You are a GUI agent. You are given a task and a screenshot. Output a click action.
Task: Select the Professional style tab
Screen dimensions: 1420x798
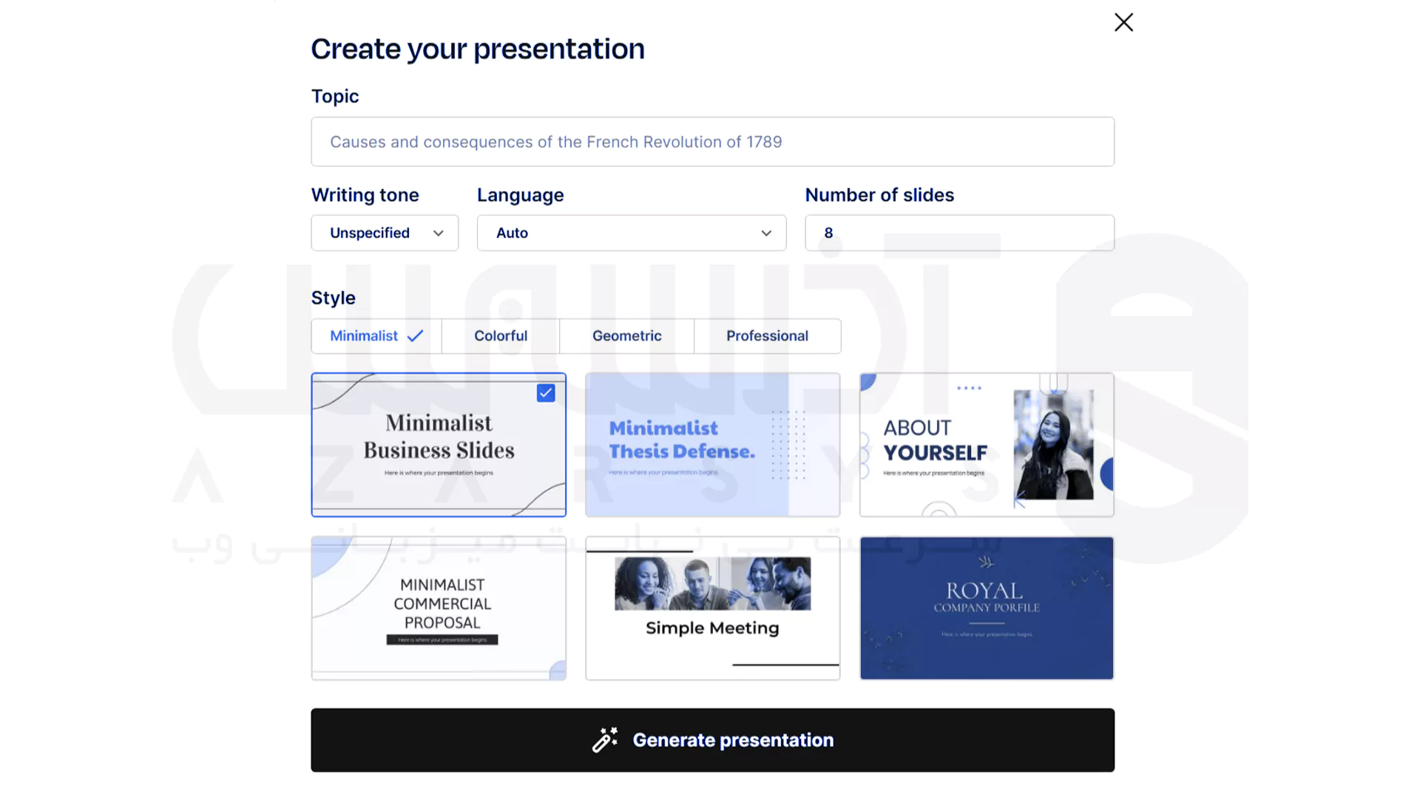pyautogui.click(x=766, y=335)
